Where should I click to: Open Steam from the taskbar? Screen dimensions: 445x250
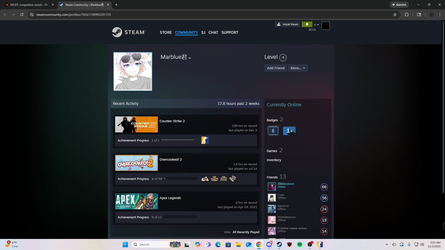(279, 244)
